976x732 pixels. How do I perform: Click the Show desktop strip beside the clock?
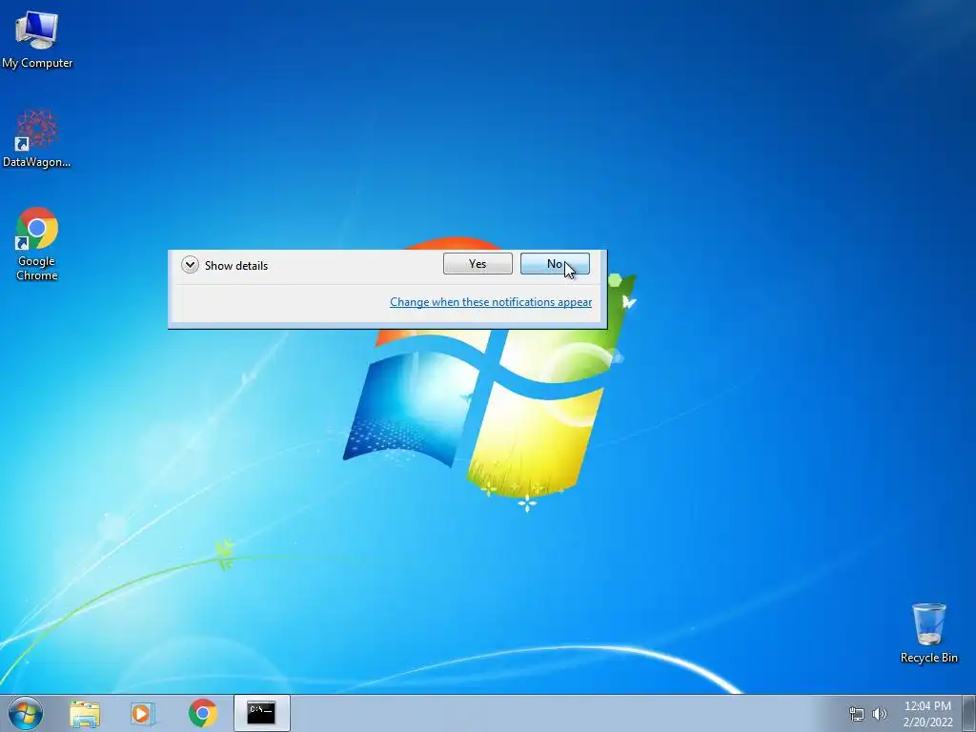coord(969,713)
